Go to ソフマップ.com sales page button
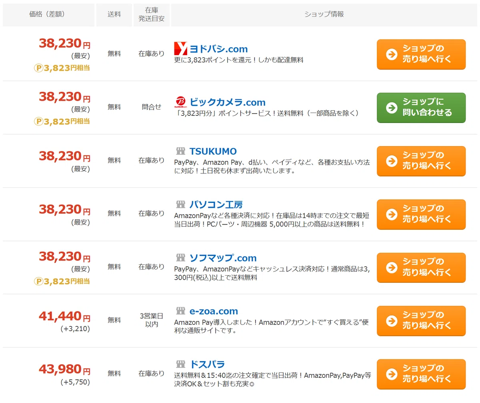The height and width of the screenshot is (403, 480). pos(421,268)
